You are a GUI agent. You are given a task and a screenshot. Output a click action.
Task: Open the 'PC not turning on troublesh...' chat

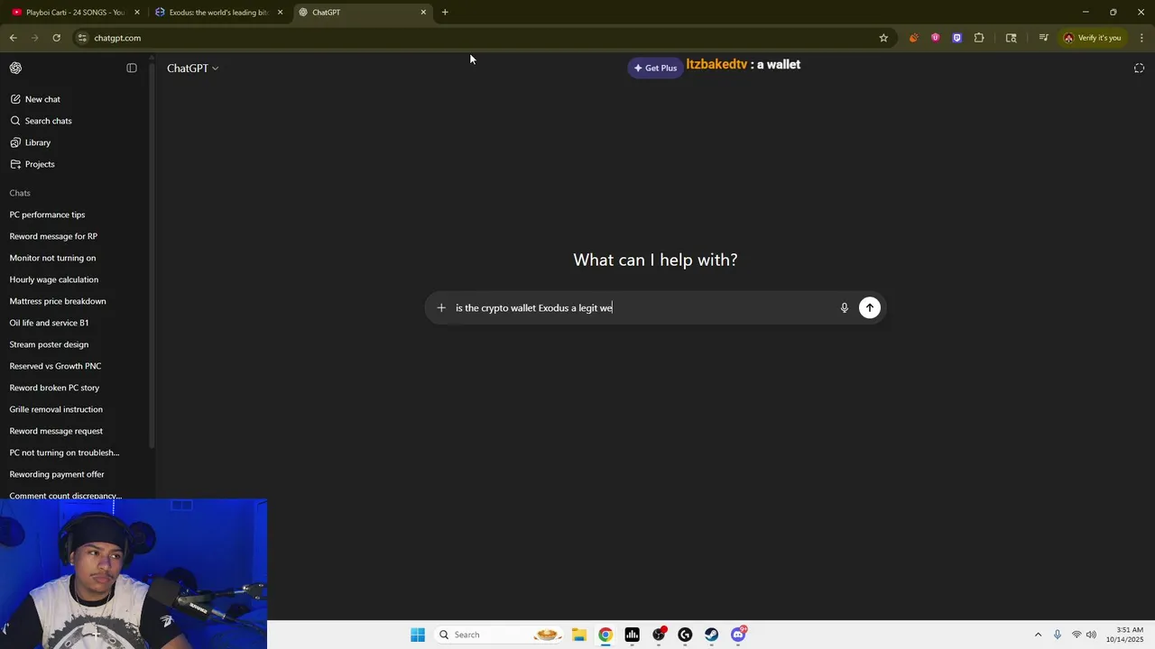pos(64,452)
